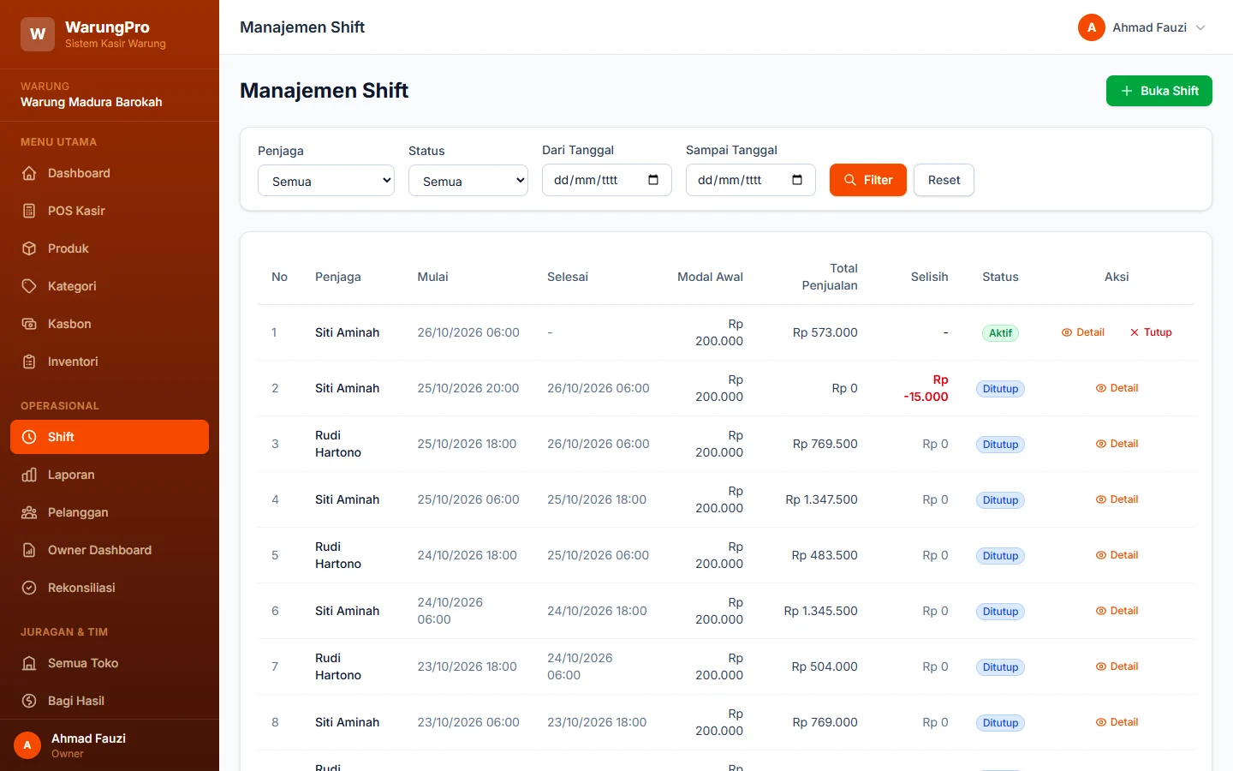Click the Owner Dashboard icon in sidebar
The height and width of the screenshot is (771, 1233).
point(29,550)
